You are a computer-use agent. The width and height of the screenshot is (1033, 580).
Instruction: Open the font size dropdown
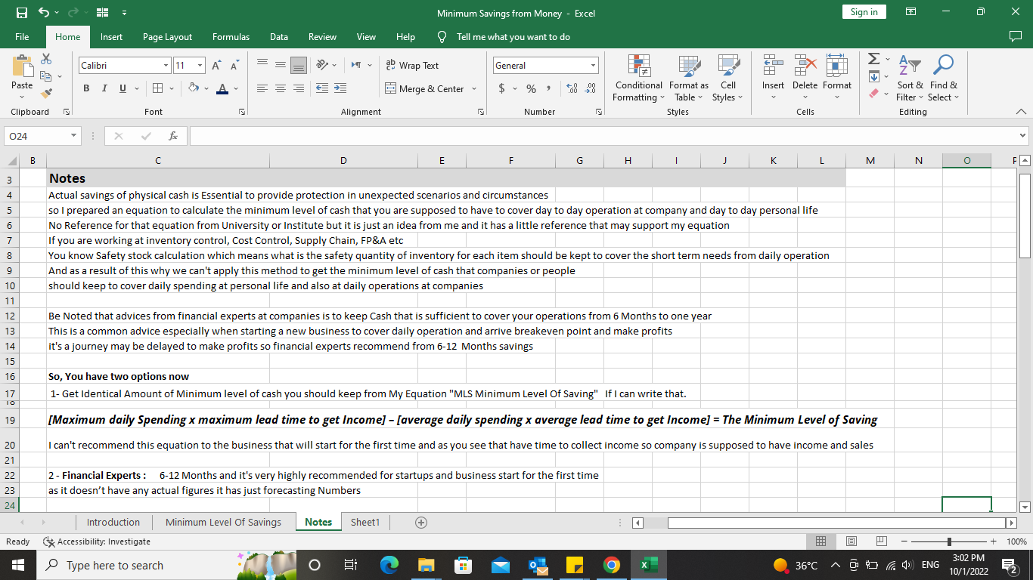pos(200,66)
